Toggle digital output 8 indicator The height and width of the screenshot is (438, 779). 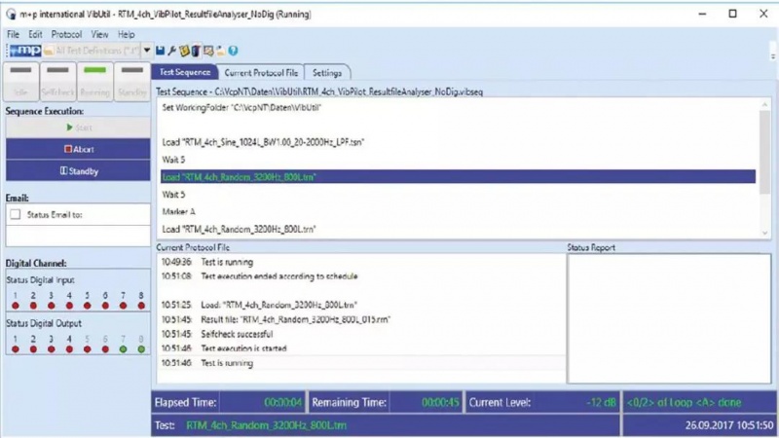point(141,348)
